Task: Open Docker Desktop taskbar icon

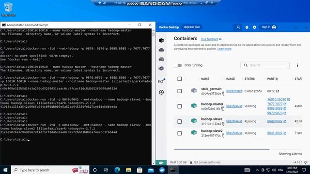Action: 162,170
